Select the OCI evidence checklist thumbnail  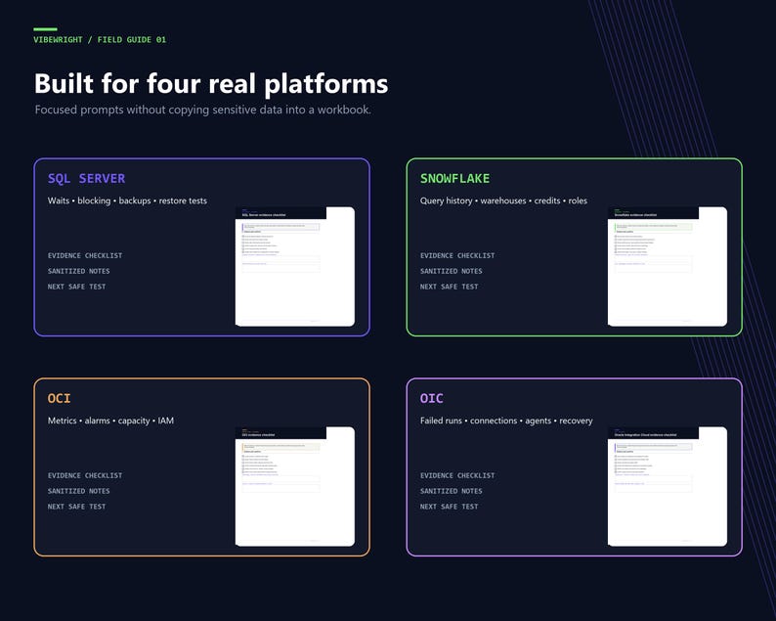click(295, 486)
